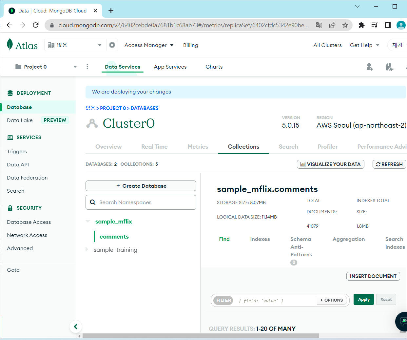Click the horizontal scrollbar

(201, 336)
